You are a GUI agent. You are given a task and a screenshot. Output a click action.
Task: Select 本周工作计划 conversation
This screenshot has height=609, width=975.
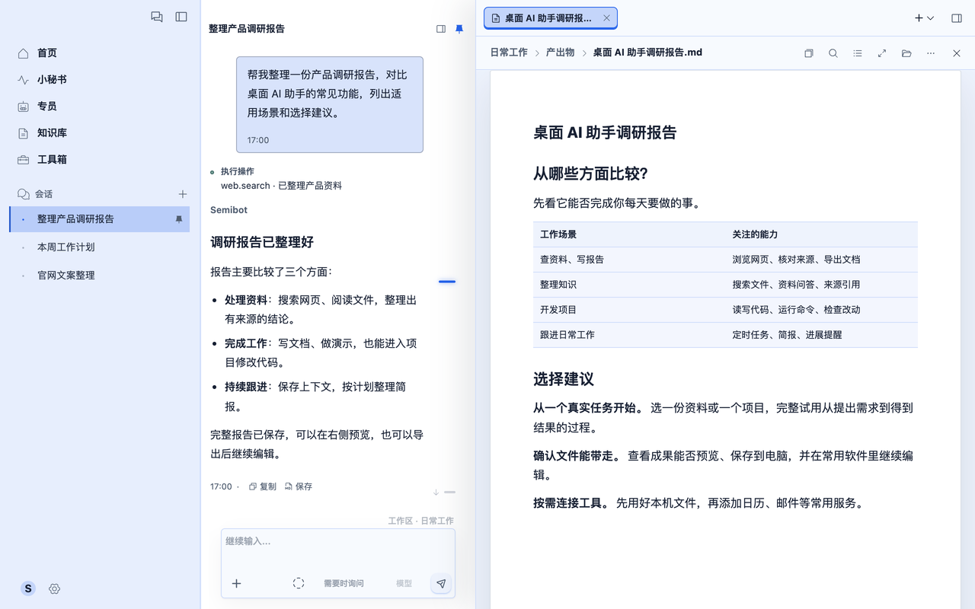pyautogui.click(x=99, y=247)
